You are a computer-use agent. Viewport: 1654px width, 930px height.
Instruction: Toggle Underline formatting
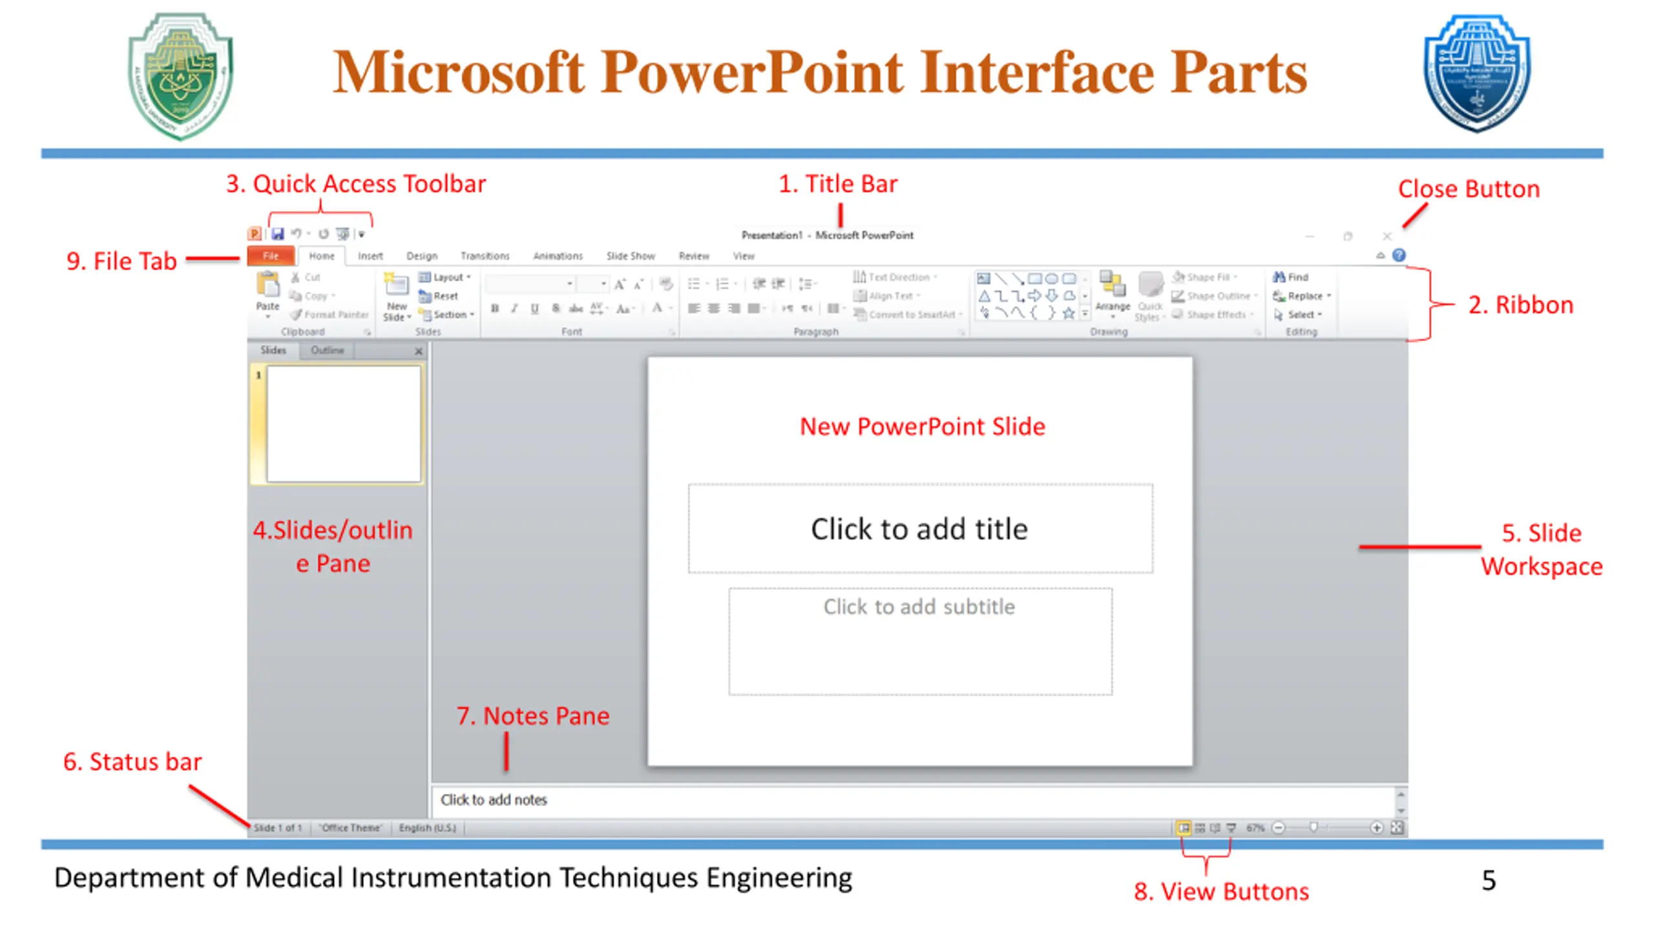click(x=534, y=309)
